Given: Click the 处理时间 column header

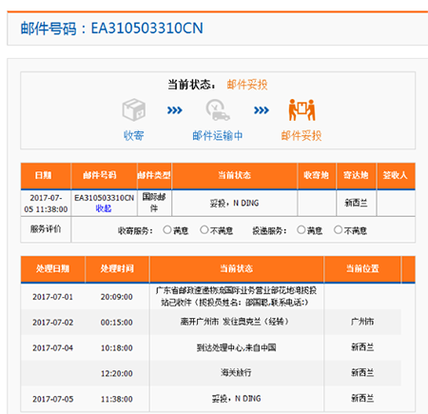Looking at the screenshot, I should coord(117,268).
